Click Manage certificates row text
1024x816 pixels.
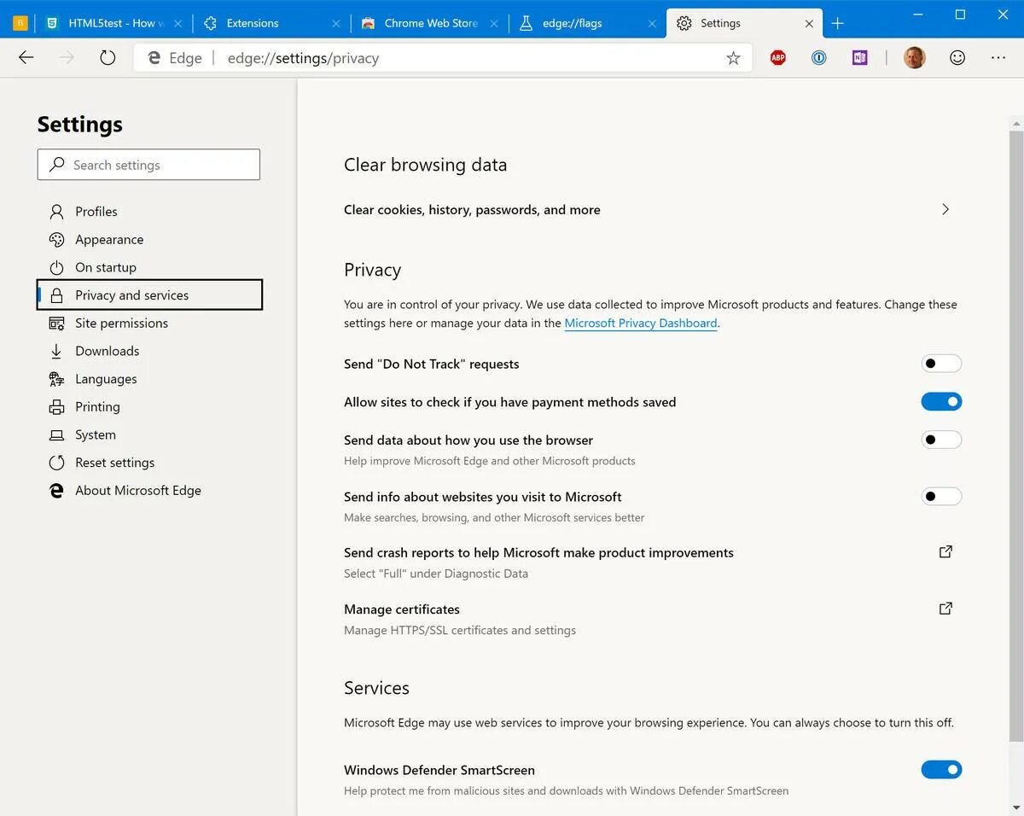[x=402, y=609]
